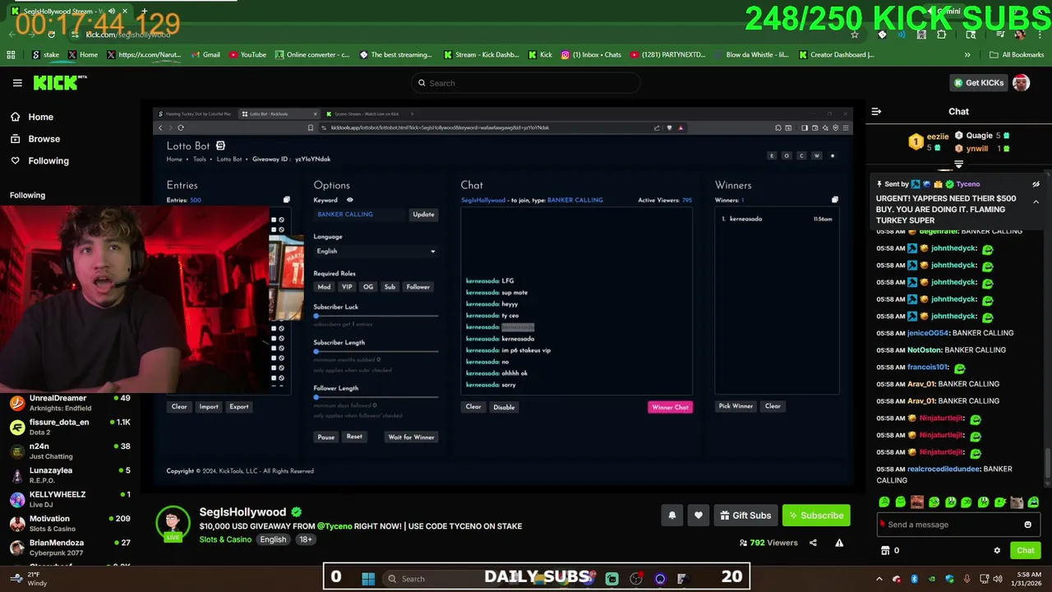
Task: Toggle the VIP required role
Action: 347,287
